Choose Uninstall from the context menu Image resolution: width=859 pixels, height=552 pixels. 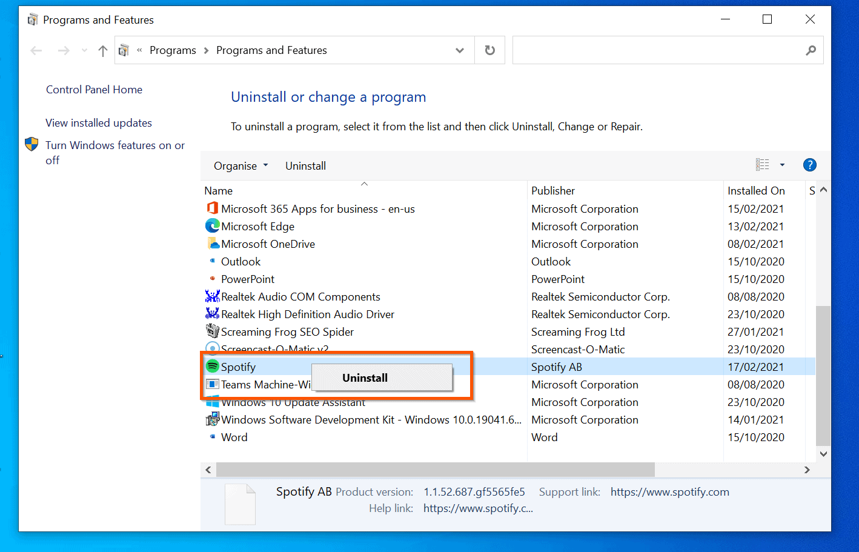point(382,377)
